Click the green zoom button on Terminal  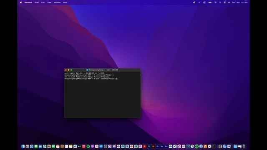[71, 70]
